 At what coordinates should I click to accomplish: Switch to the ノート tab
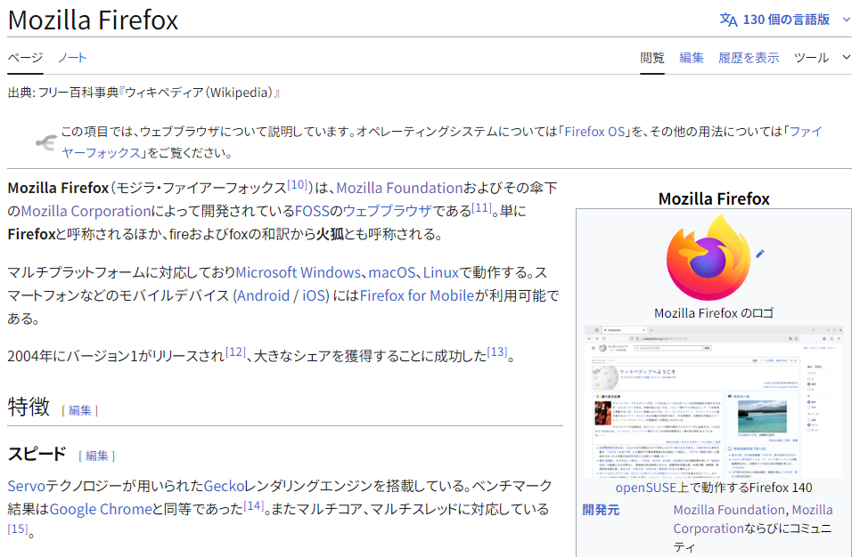pos(72,58)
